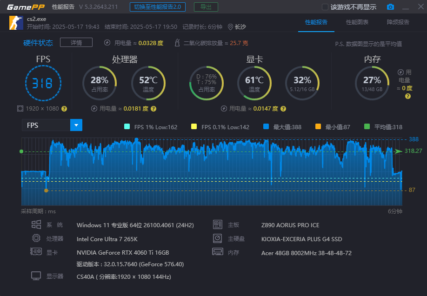Click memory power usage lightning icon
The image size is (427, 296).
[400, 72]
